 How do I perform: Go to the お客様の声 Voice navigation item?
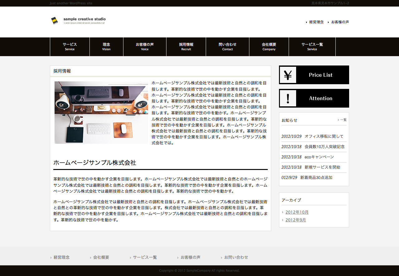click(145, 47)
